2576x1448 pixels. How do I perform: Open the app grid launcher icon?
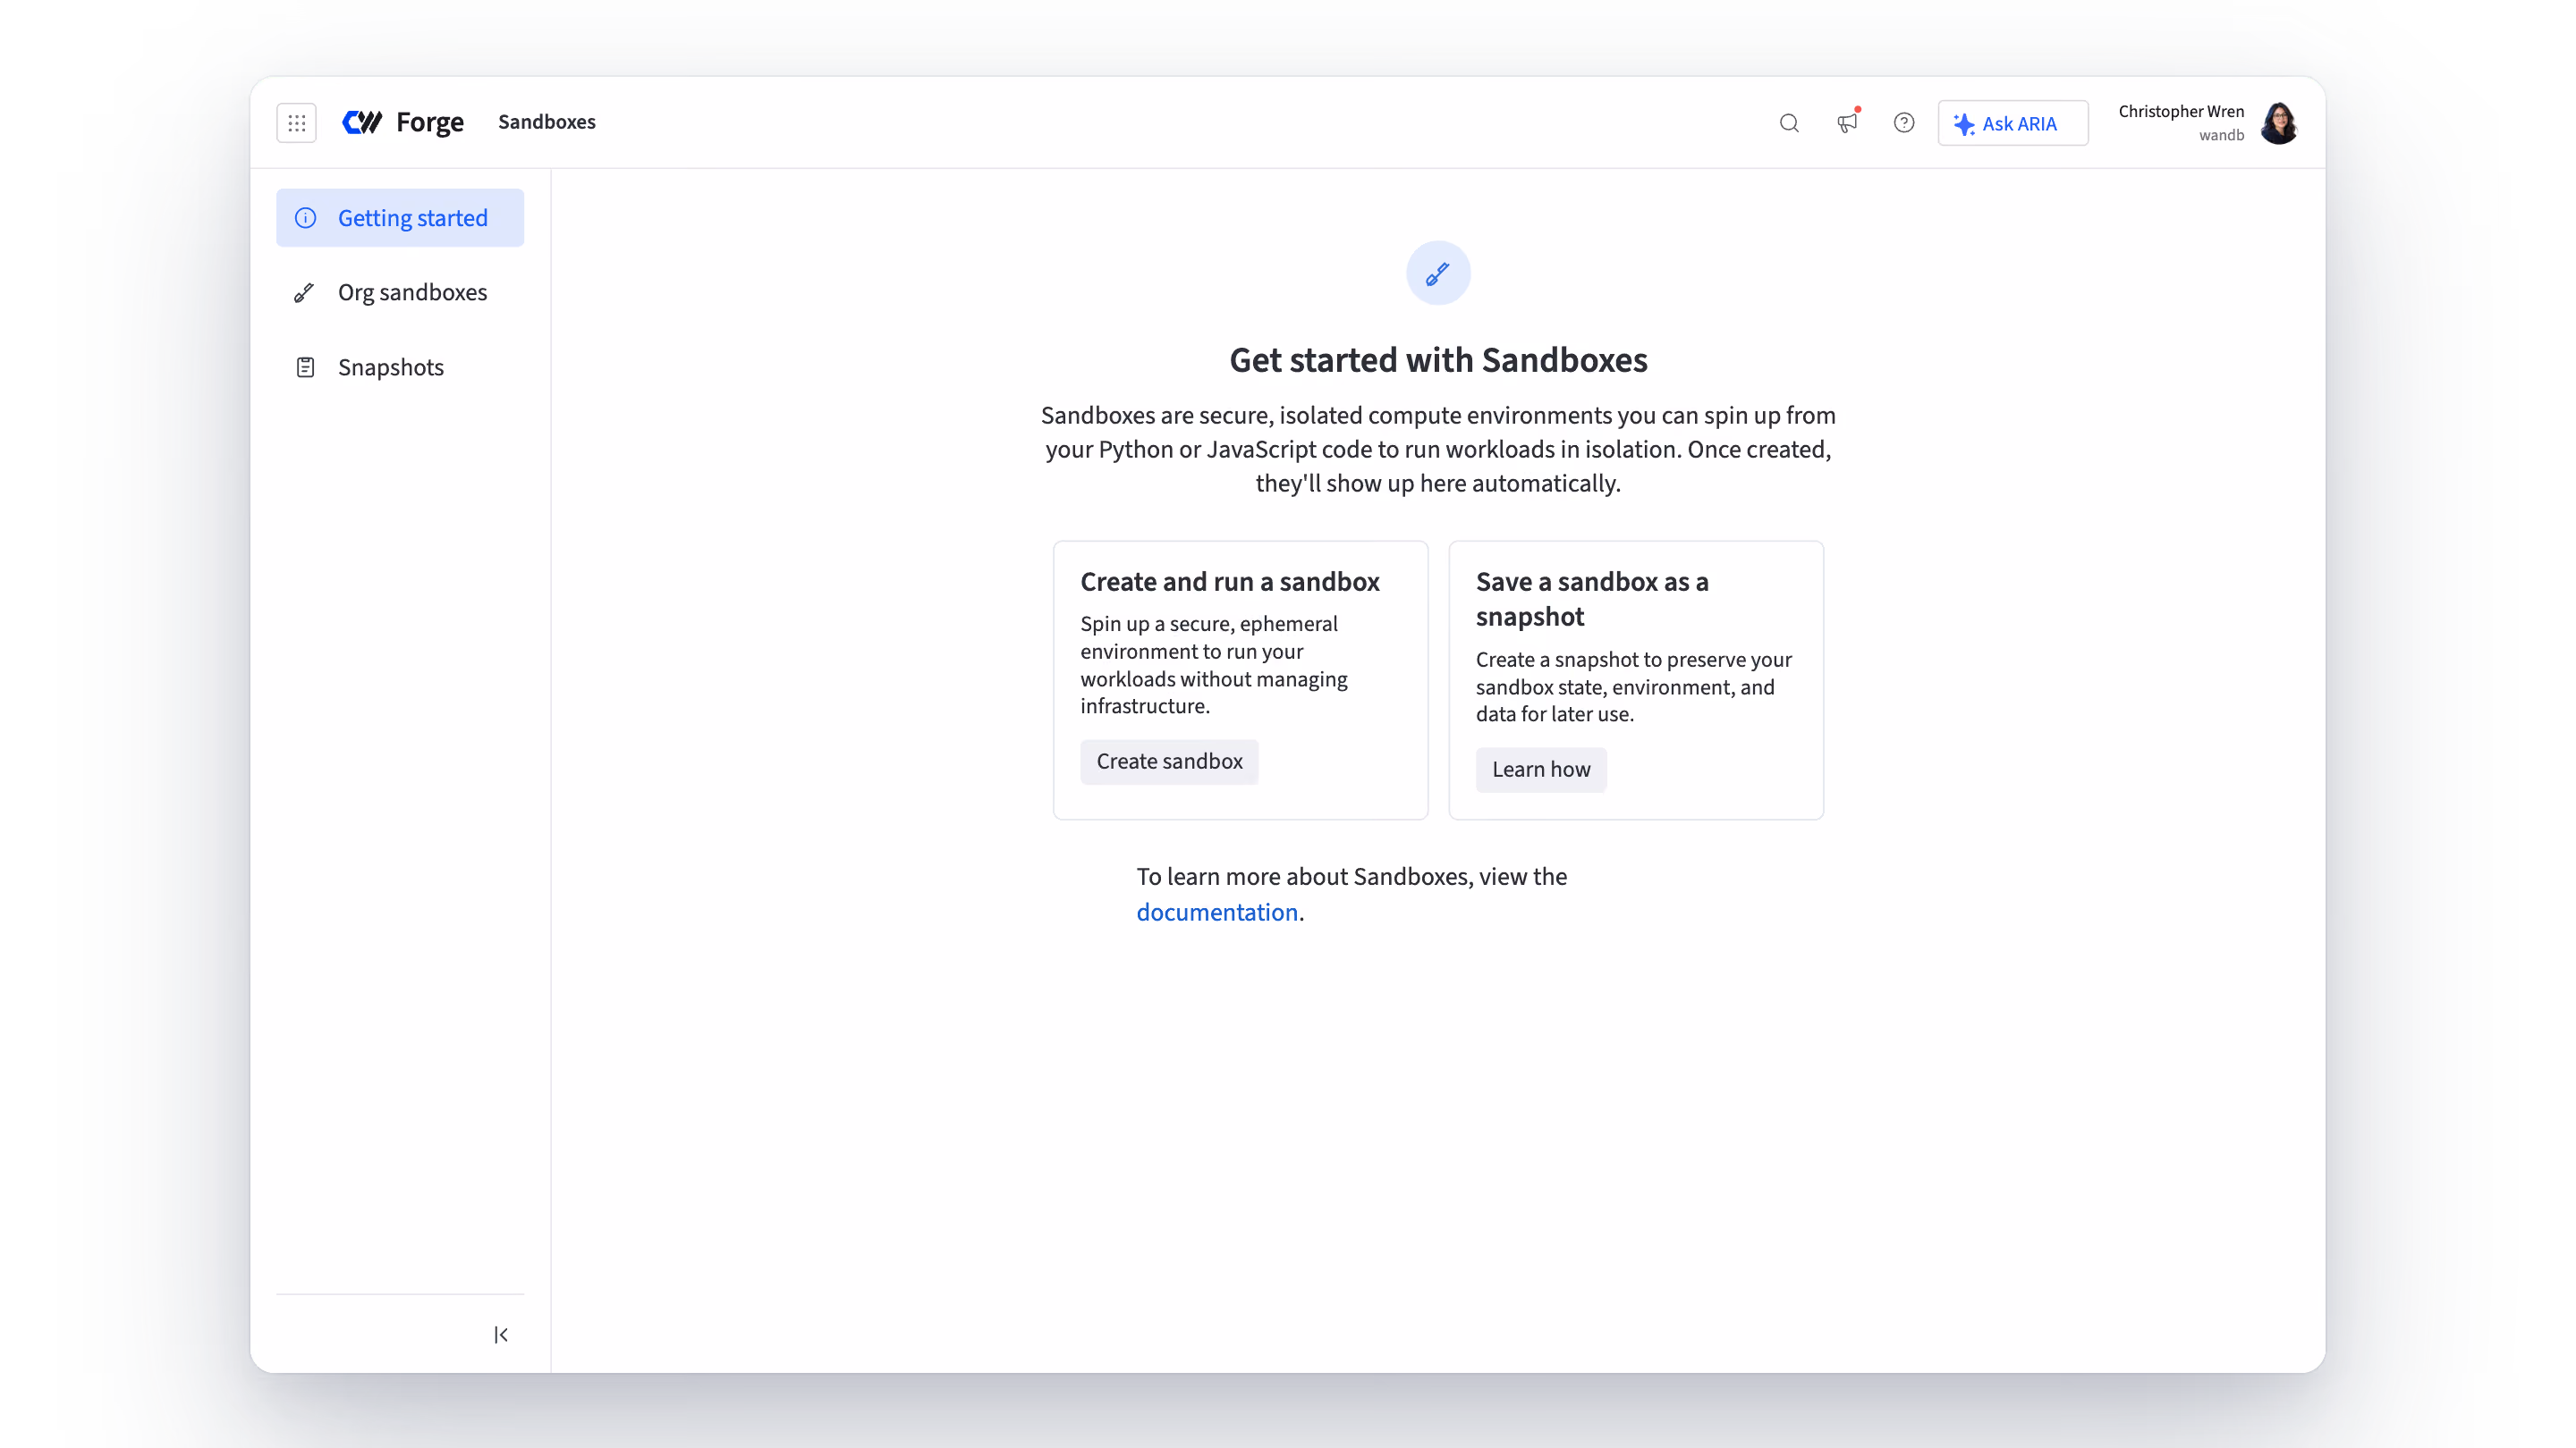(296, 122)
